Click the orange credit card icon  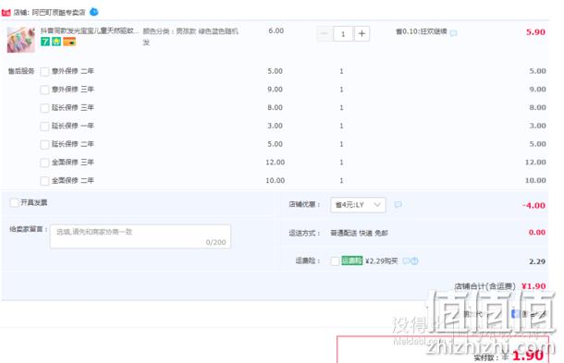click(x=69, y=42)
